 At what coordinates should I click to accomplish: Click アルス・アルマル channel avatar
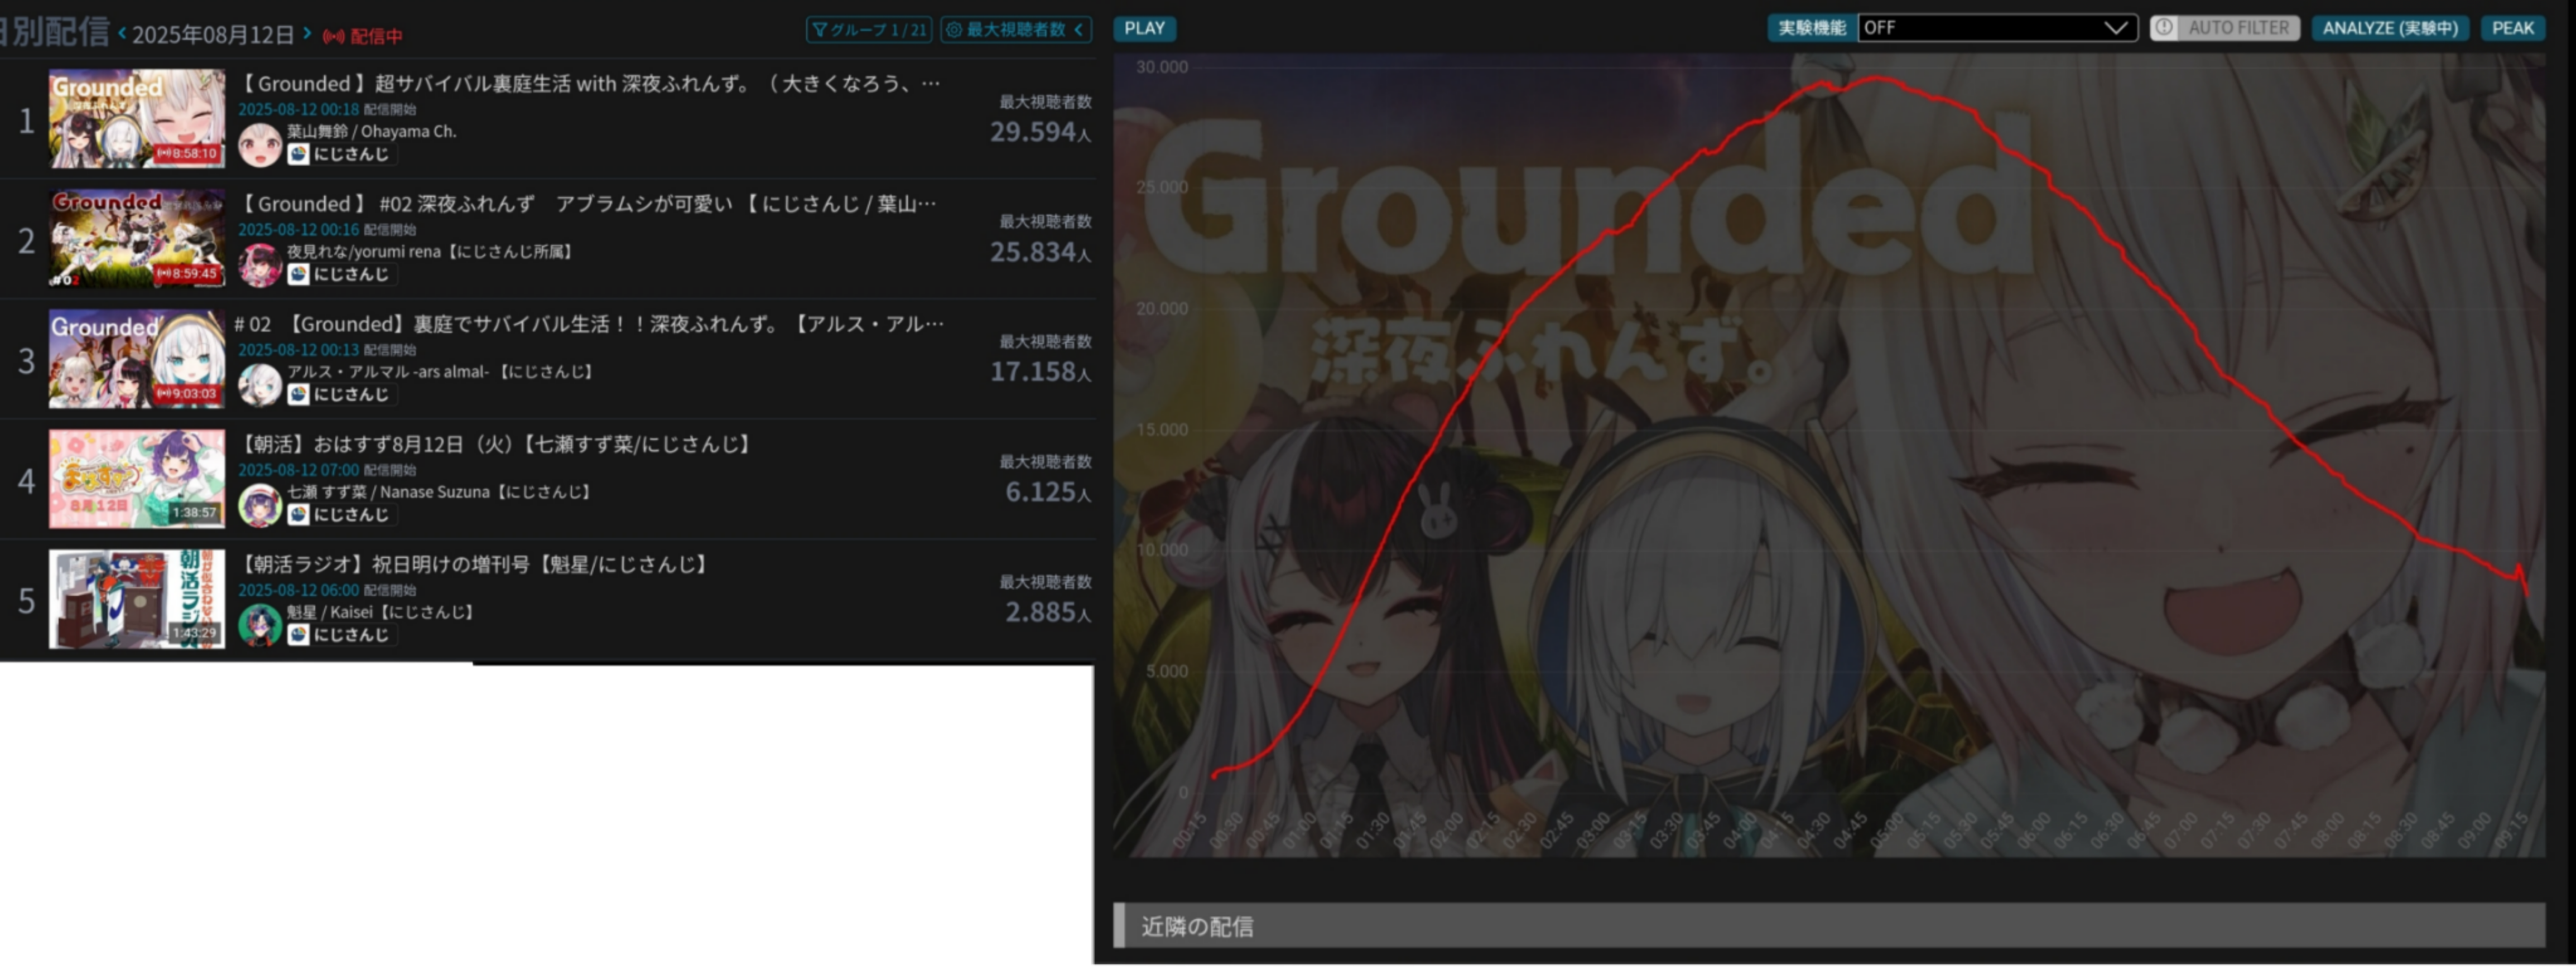(x=260, y=384)
